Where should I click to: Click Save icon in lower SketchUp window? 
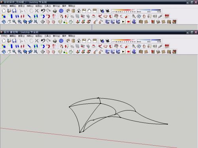[x=14, y=41]
